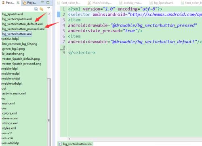Select vector_9patch_default.png file

(x=21, y=59)
